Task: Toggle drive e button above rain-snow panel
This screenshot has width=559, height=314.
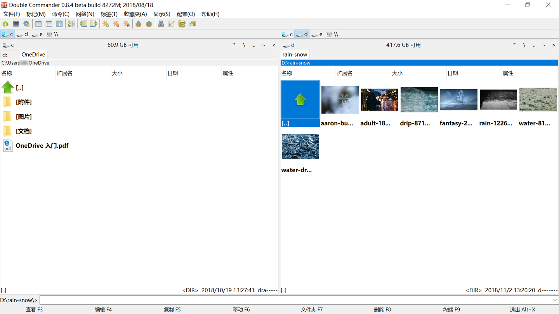Action: [317, 34]
